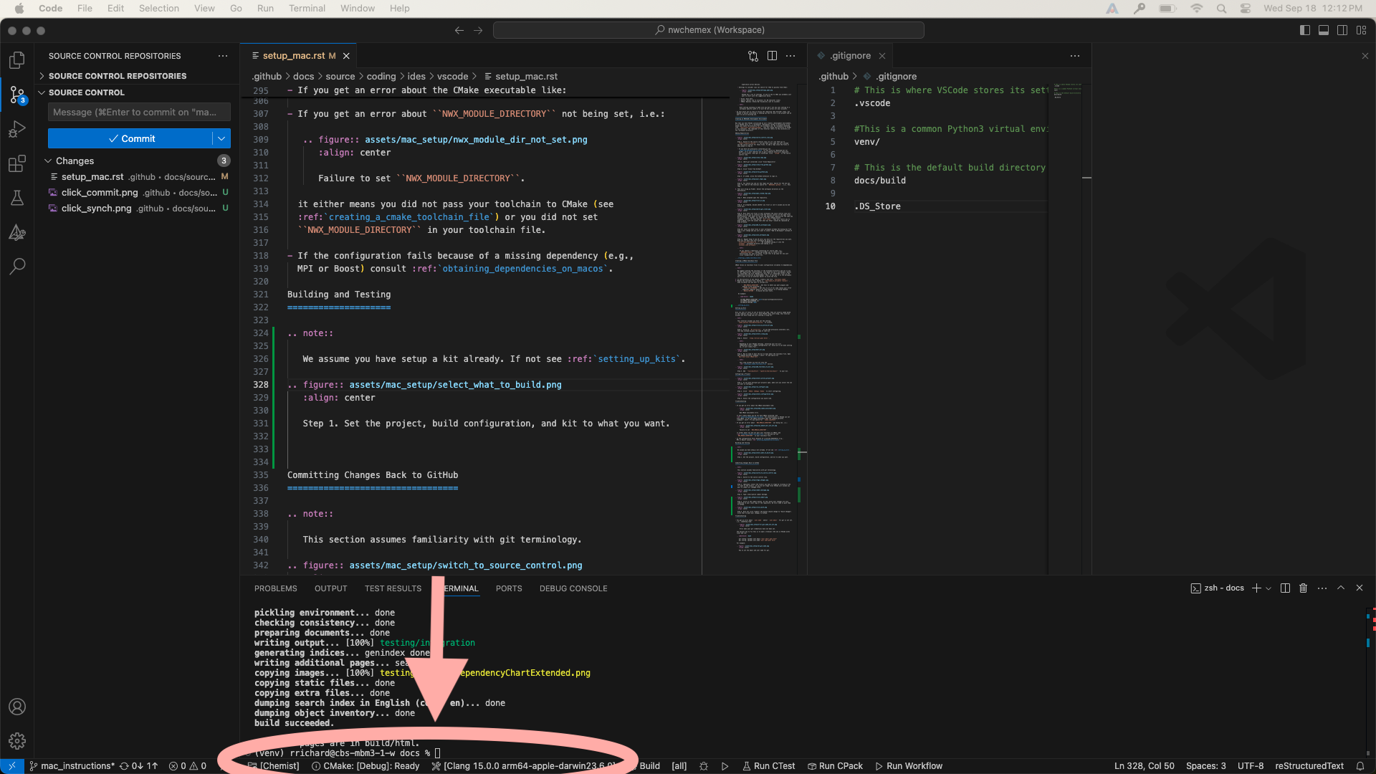Split the terminal panel
The image size is (1376, 774).
(x=1285, y=588)
